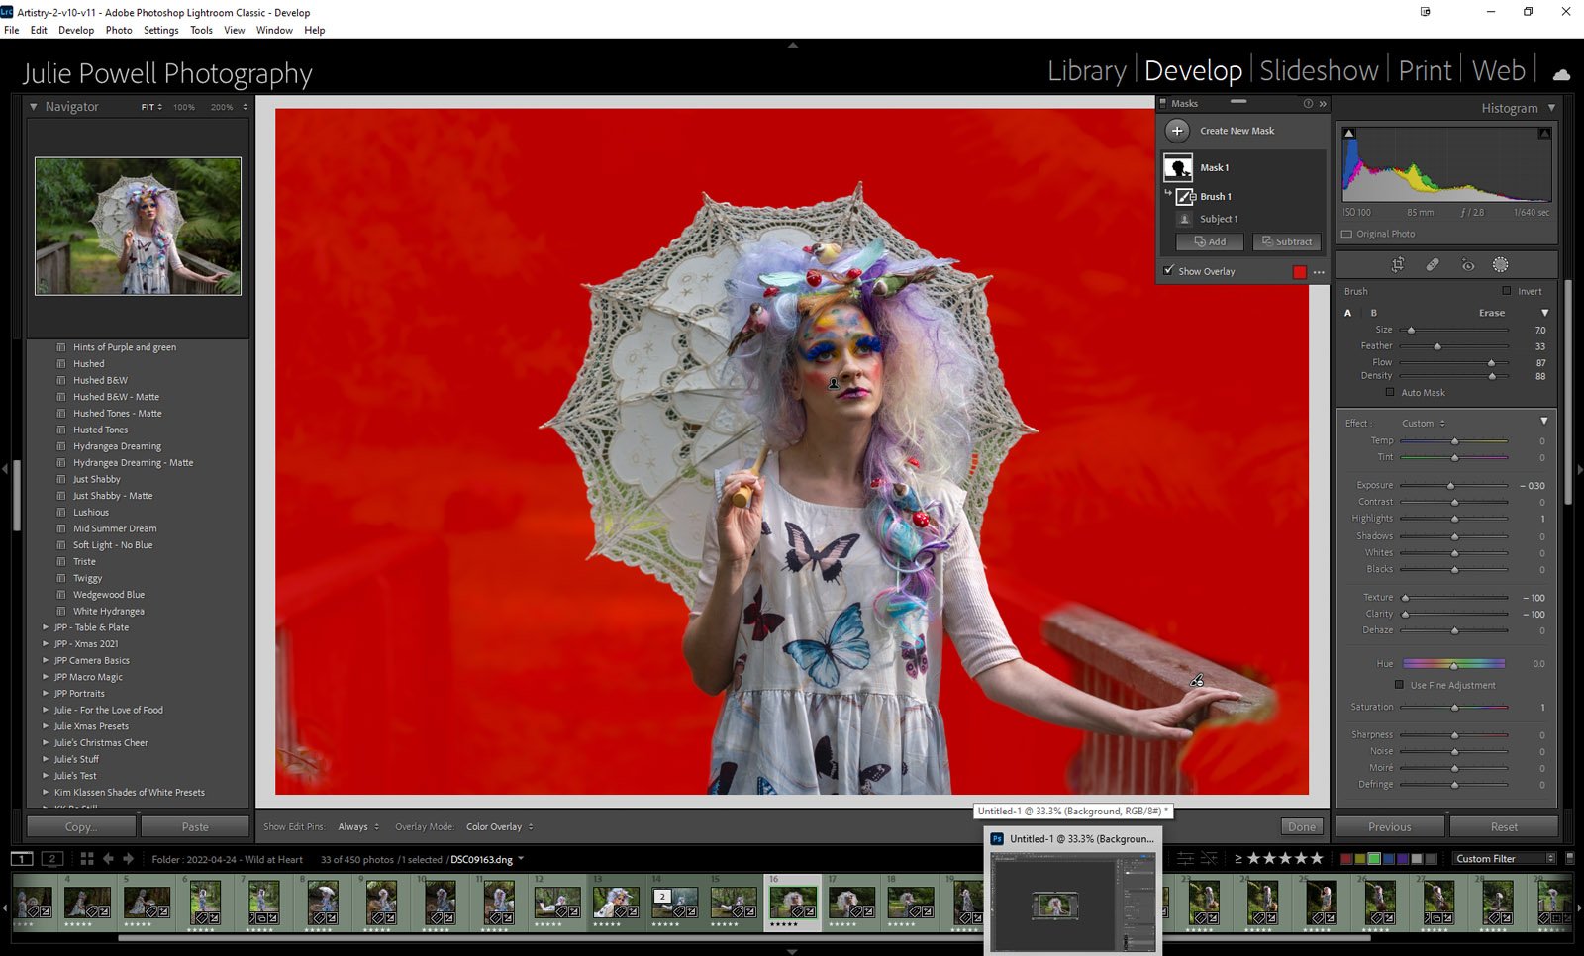Select main window display icon '1'
Viewport: 1584px width, 956px height.
22,858
